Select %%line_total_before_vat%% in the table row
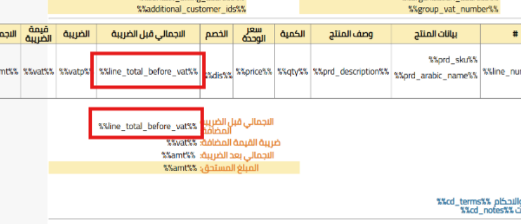This screenshot has width=521, height=224. click(x=148, y=72)
